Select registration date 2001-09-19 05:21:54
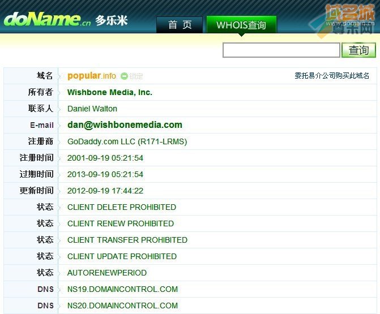Image resolution: width=380 pixels, height=314 pixels. pos(105,158)
